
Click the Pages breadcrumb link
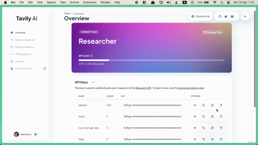click(x=67, y=13)
